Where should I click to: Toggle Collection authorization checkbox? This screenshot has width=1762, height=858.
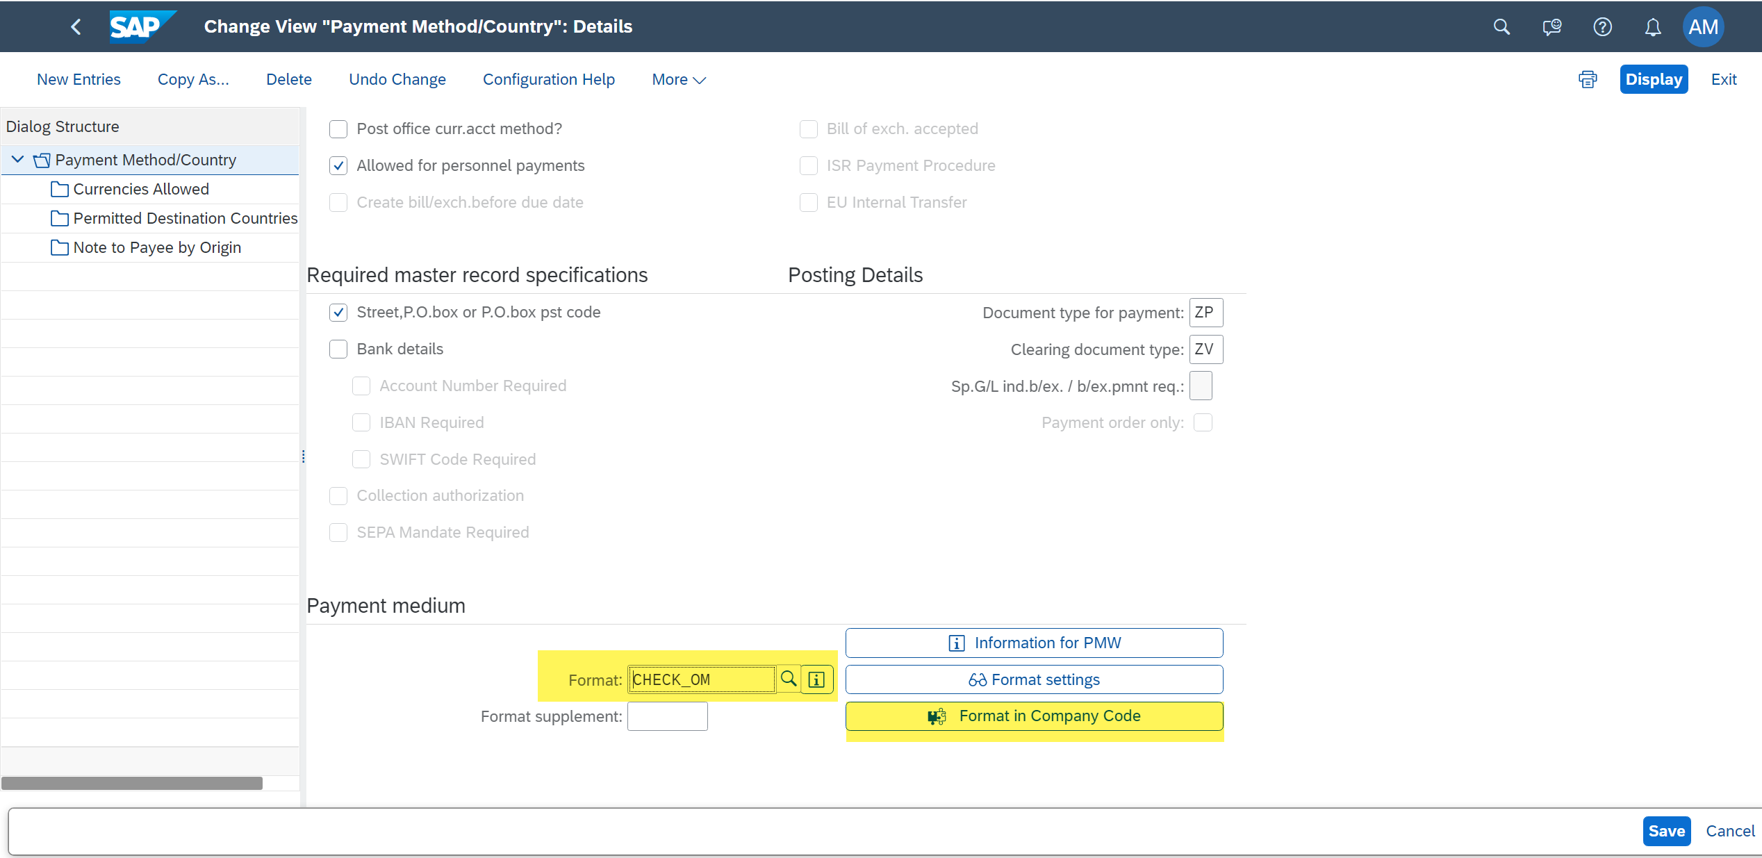338,495
